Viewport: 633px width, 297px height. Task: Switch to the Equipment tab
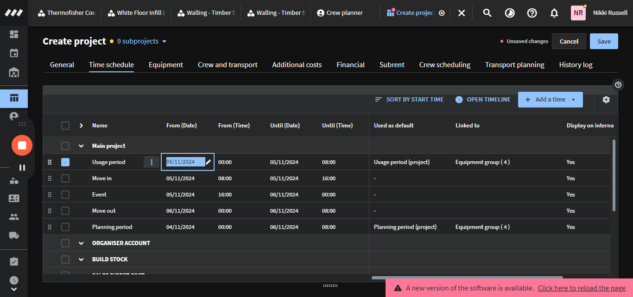coord(166,65)
